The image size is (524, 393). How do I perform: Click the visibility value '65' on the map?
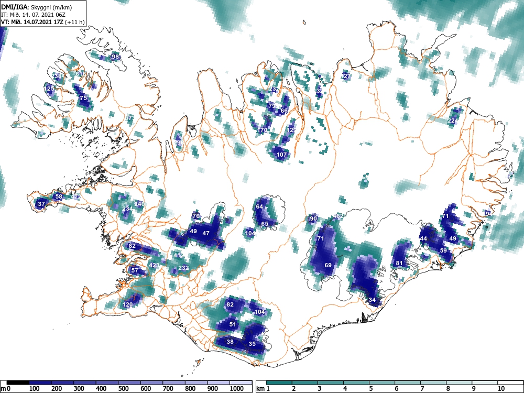click(x=265, y=224)
